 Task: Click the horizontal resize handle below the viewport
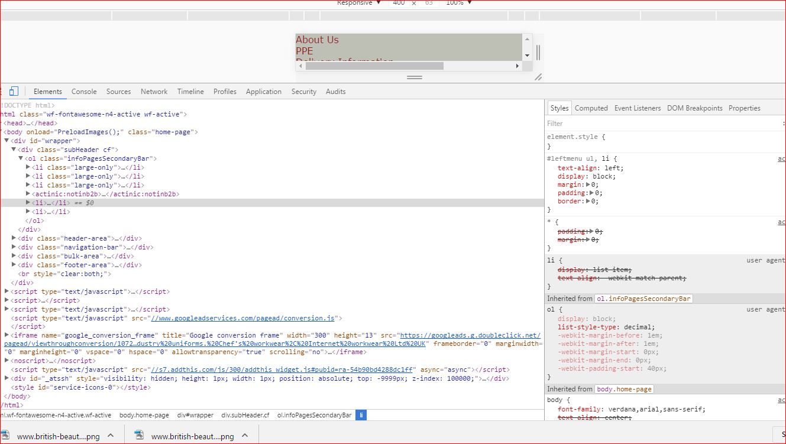(415, 77)
